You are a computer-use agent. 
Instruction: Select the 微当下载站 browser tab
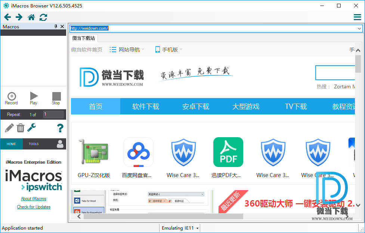click(84, 38)
